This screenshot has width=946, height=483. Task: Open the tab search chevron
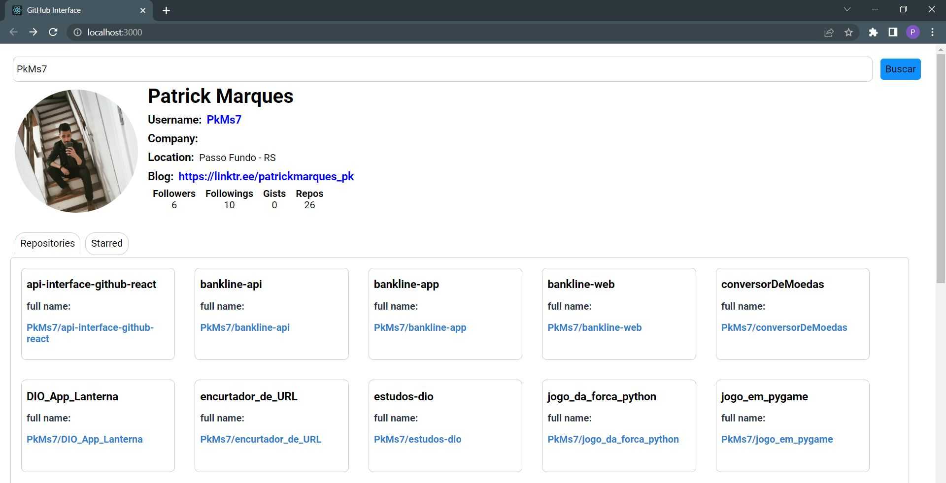[847, 9]
